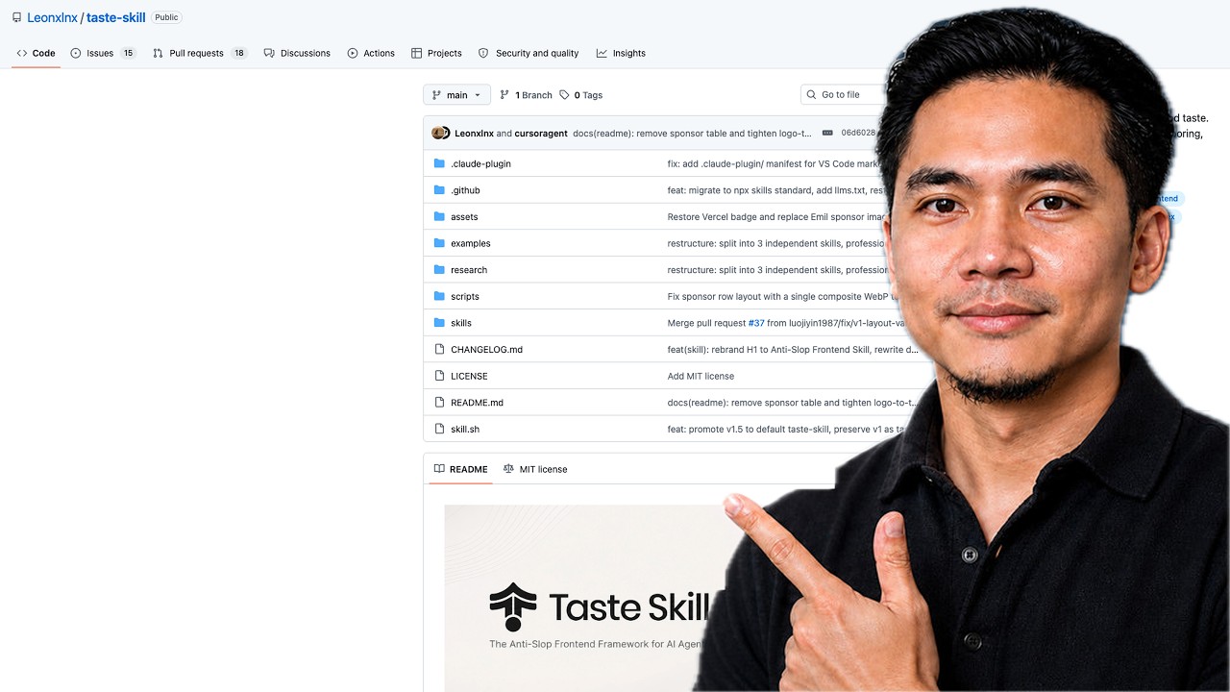
Task: Click the folder icon beside assets
Action: coord(439,216)
